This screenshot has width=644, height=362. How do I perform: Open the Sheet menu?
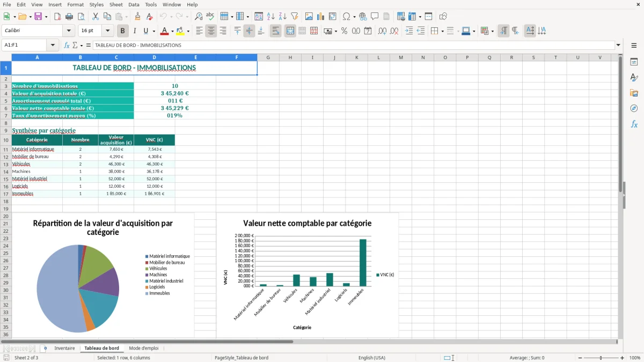(116, 4)
